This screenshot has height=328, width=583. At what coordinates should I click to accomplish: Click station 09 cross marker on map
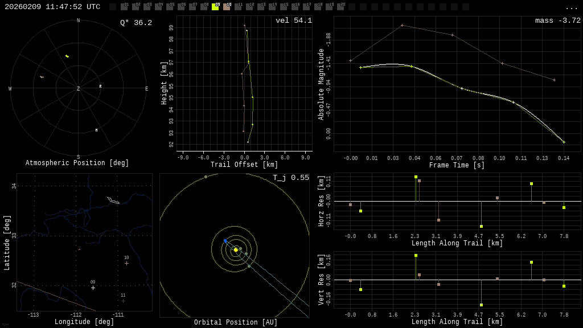93,288
